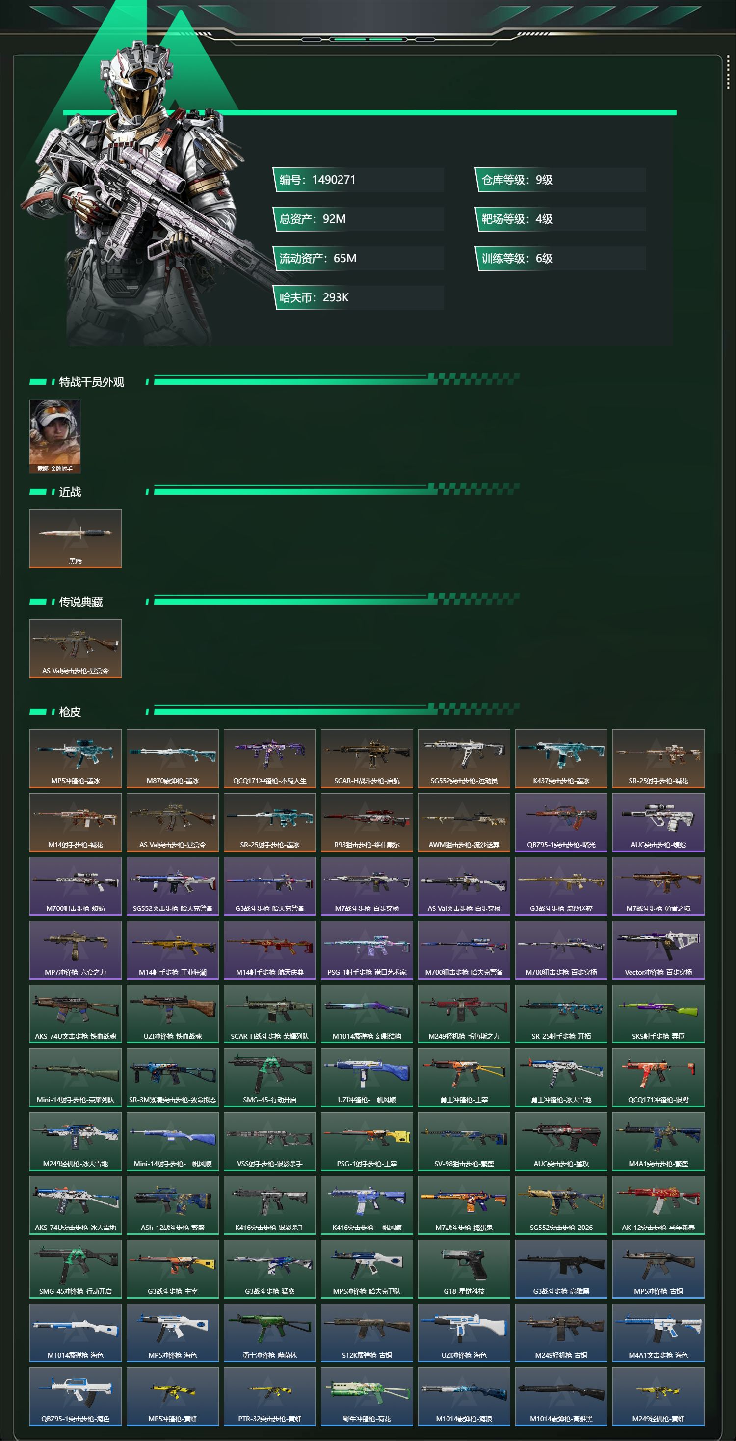Open the M249轻机枪-冰天雪地 skin card

(x=76, y=1141)
